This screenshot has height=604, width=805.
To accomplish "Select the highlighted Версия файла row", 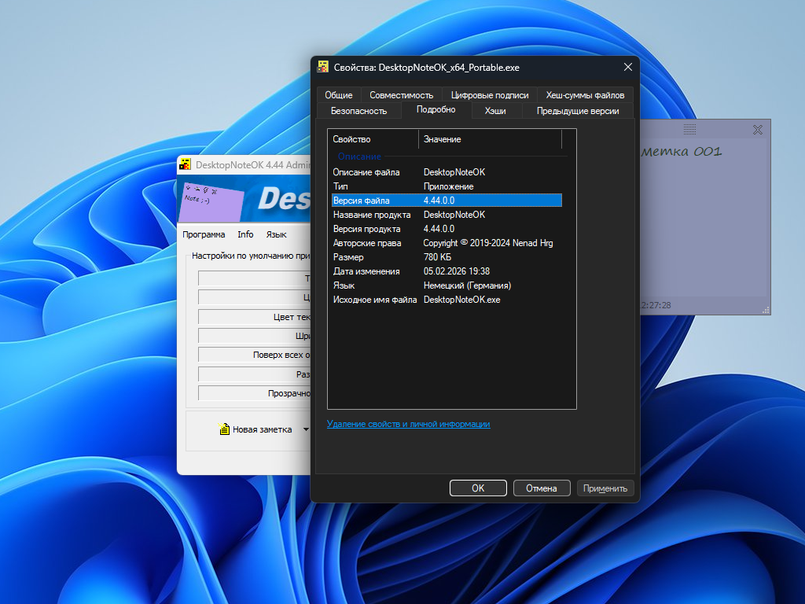I will click(x=447, y=201).
